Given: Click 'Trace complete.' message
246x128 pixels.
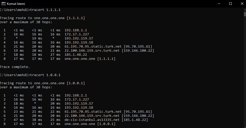Looking at the screenshot, I should coord(15,67).
